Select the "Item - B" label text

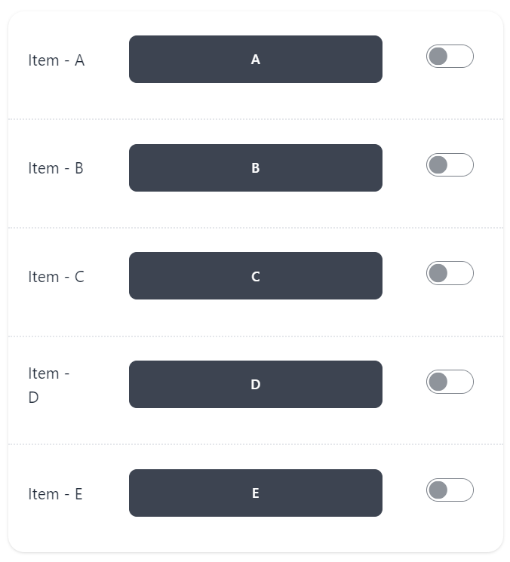pos(56,168)
